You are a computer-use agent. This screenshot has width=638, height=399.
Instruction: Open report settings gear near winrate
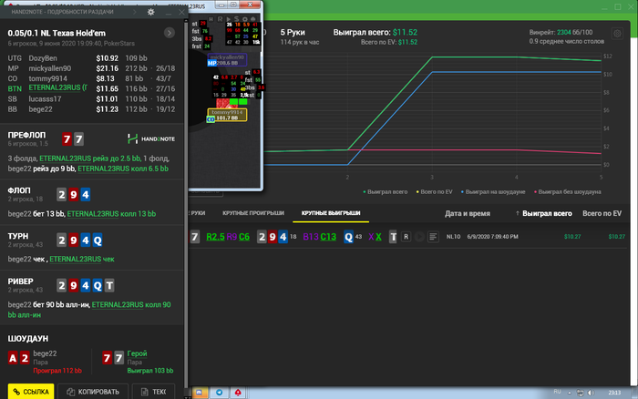[x=617, y=34]
